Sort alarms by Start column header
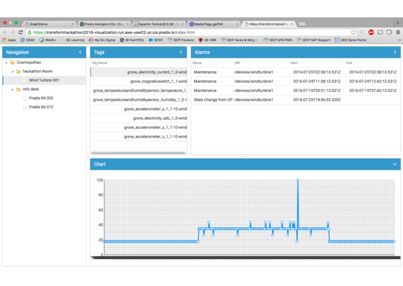This screenshot has height=286, width=403. (294, 63)
